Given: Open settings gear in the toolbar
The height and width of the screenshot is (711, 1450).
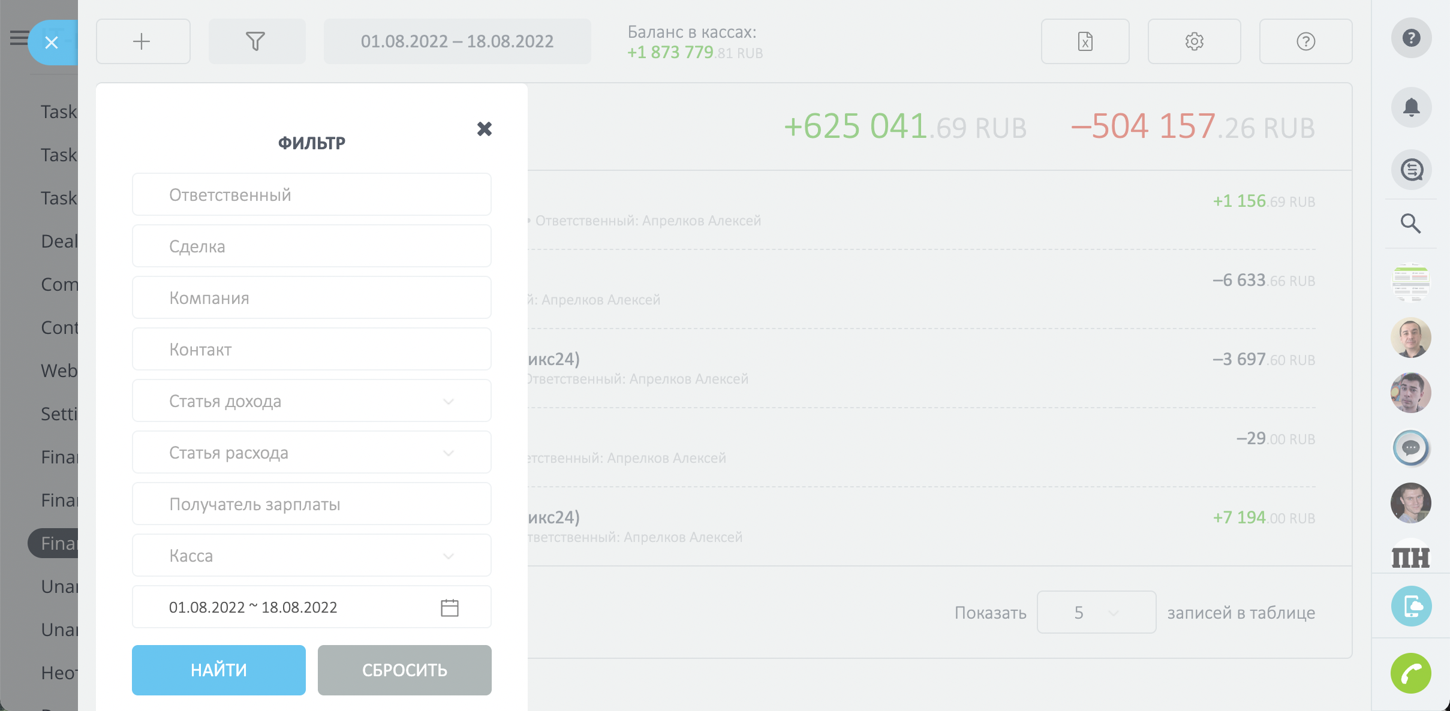Looking at the screenshot, I should 1194,41.
